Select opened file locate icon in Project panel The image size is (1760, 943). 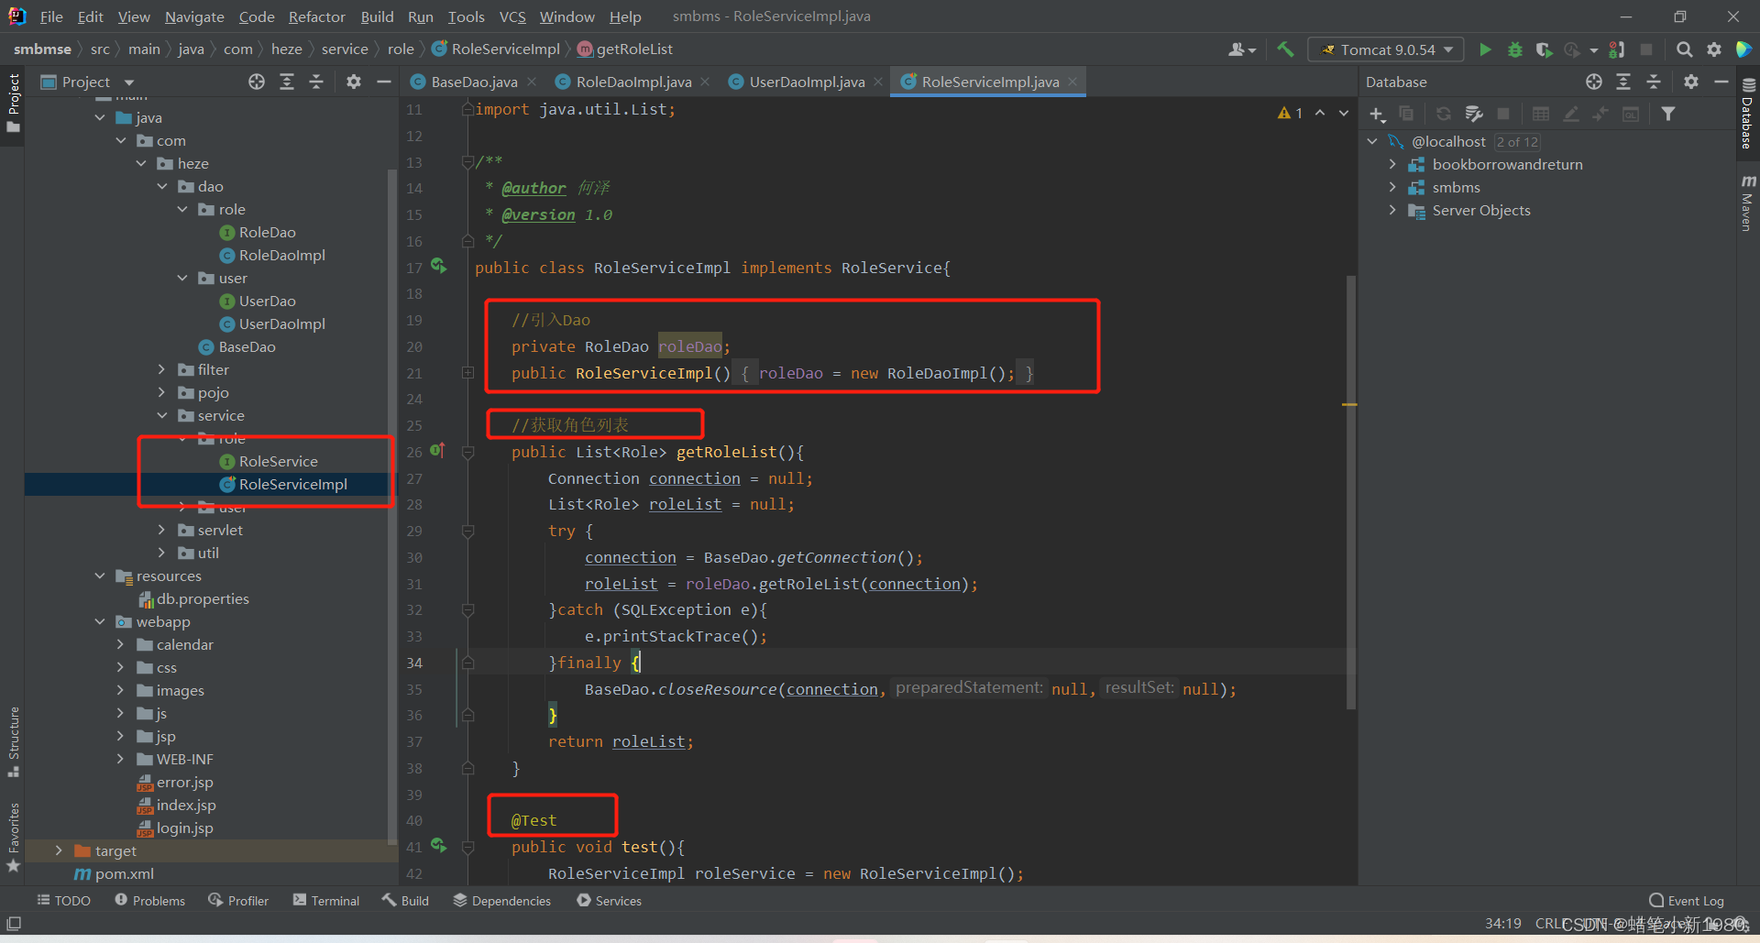(x=257, y=82)
